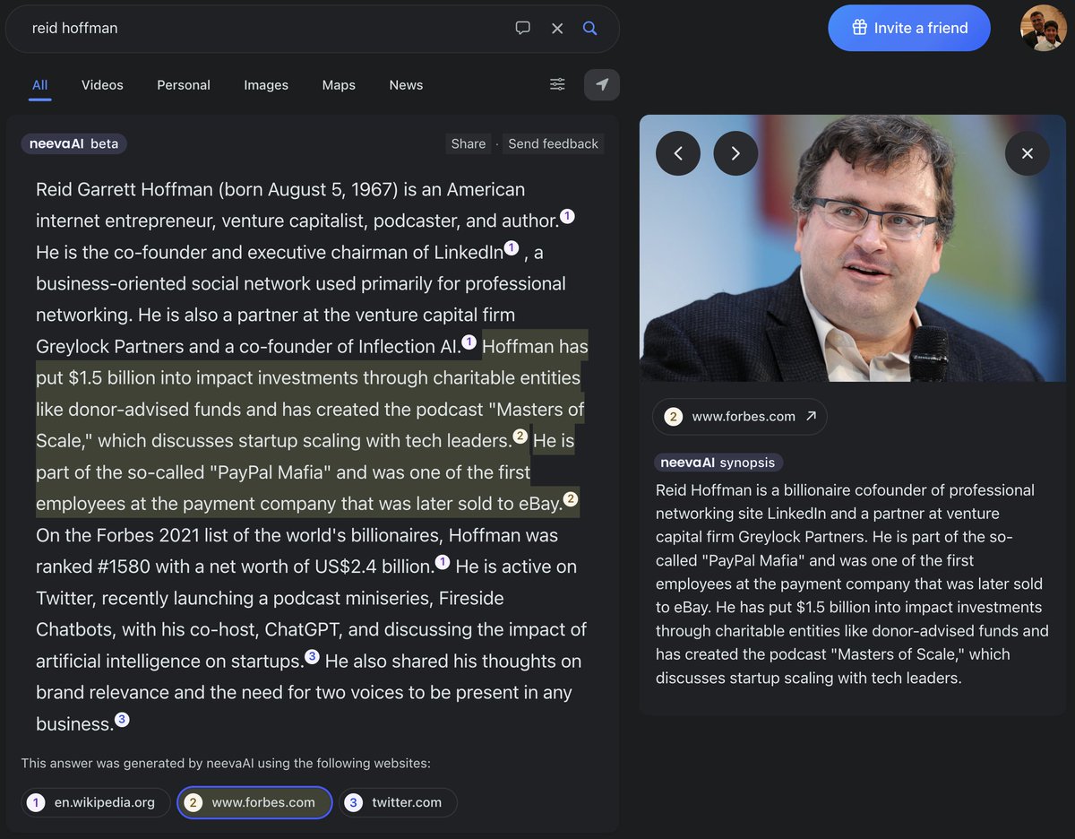Screen dimensions: 1075x839
Task: Click the neevaAI synopsis badge
Action: coord(719,463)
